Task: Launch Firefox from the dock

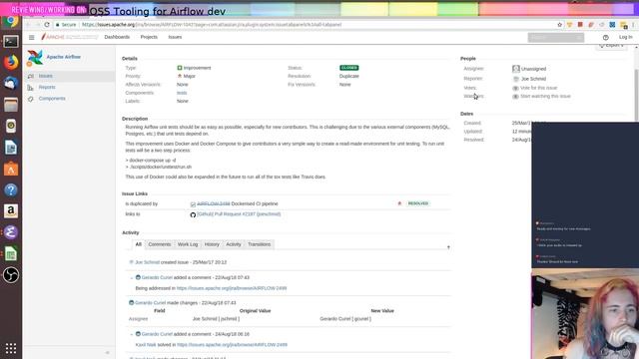Action: 11,62
